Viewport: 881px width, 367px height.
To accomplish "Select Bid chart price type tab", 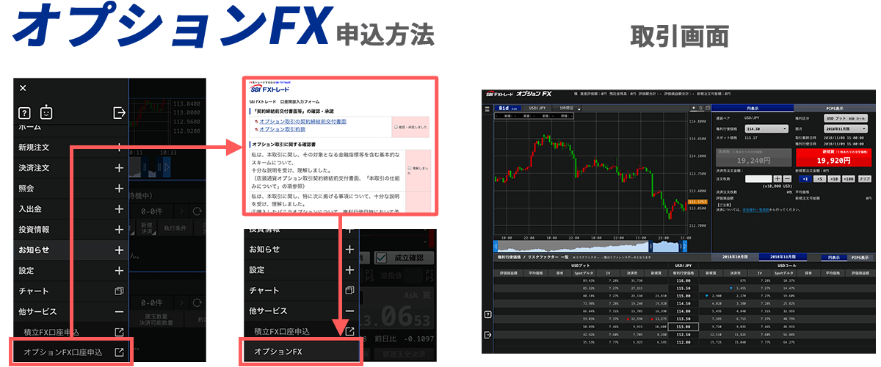I will tap(508, 108).
